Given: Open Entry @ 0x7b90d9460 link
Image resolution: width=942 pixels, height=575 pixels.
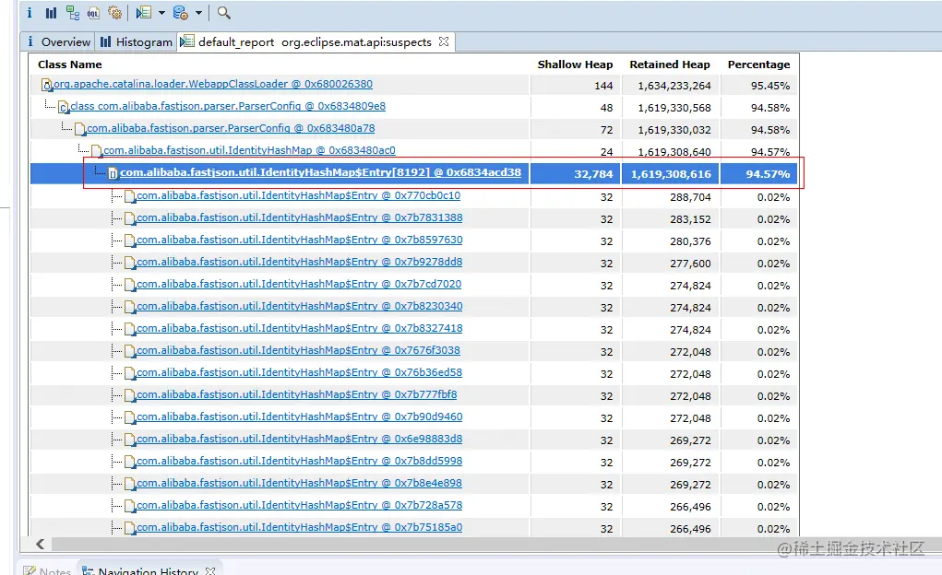Looking at the screenshot, I should click(x=300, y=417).
